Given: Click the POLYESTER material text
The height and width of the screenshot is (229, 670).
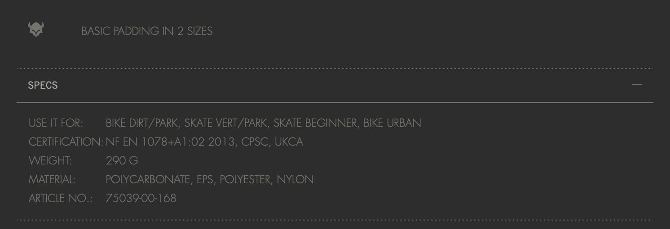Looking at the screenshot, I should (245, 180).
